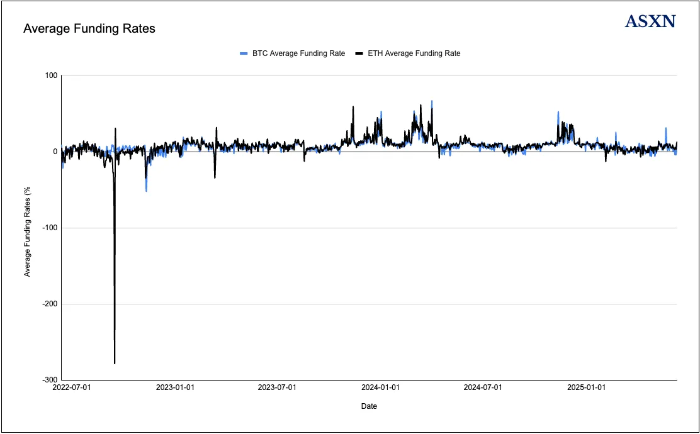The width and height of the screenshot is (700, 434).
Task: Select the -300 y-axis tick label
Action: 48,380
